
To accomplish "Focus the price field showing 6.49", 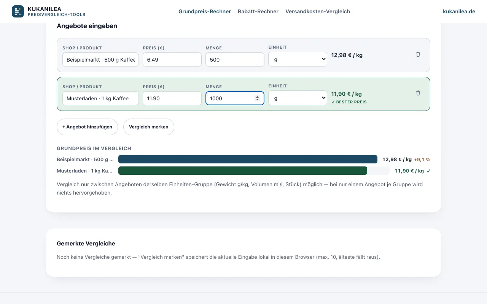I will click(172, 60).
